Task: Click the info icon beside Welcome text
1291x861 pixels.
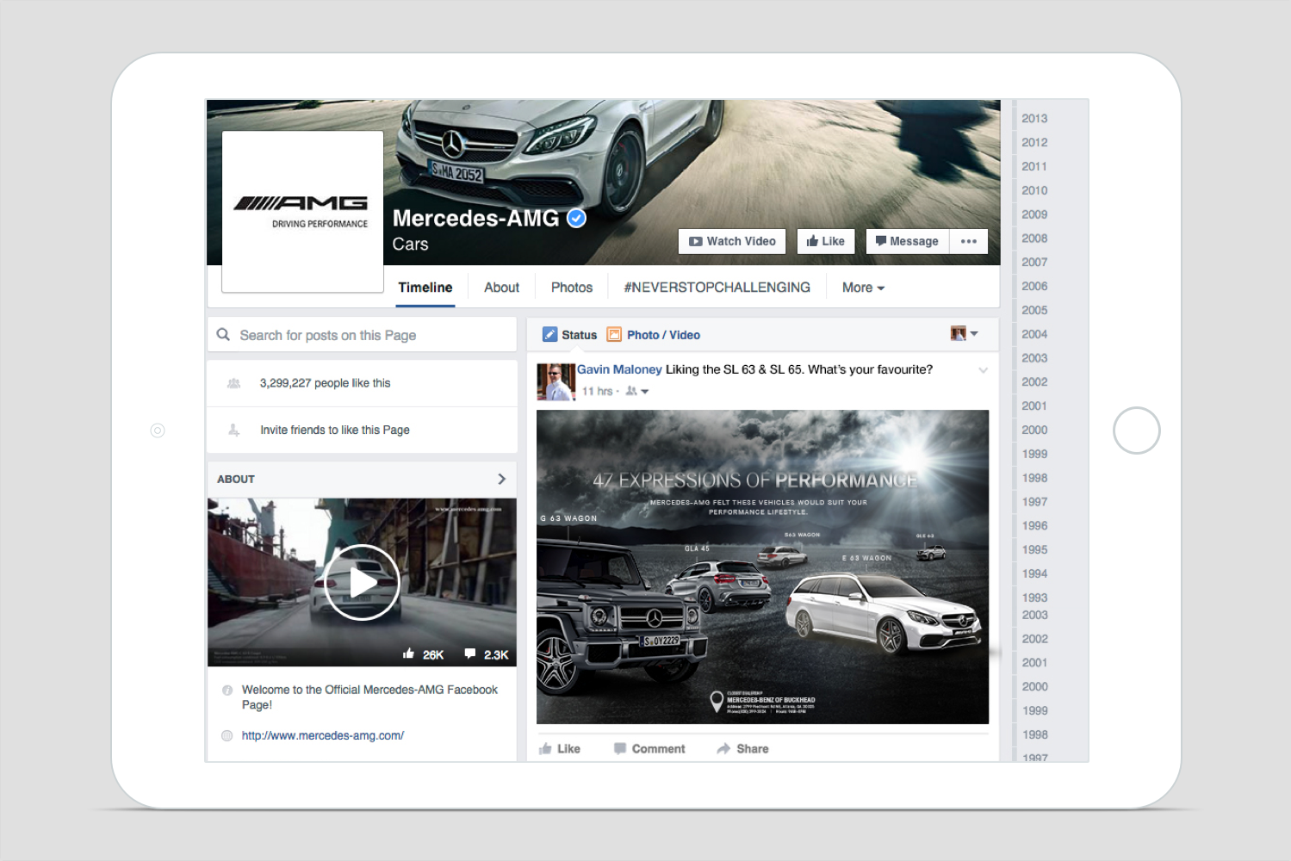Action: click(227, 690)
